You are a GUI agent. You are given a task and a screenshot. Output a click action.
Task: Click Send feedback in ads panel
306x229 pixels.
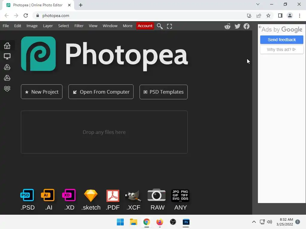[x=281, y=40]
